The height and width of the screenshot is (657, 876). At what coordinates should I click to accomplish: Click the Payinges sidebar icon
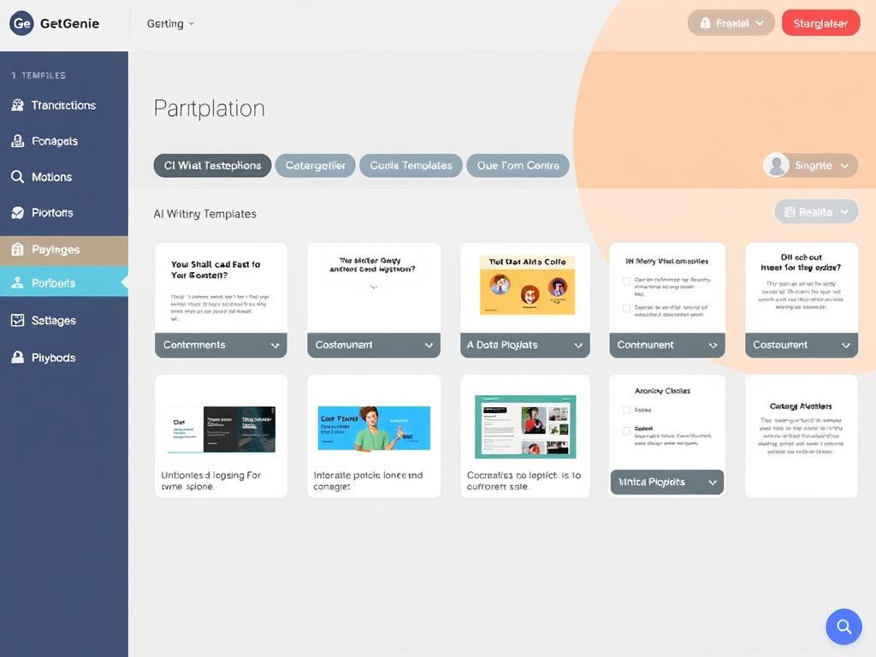(x=17, y=250)
